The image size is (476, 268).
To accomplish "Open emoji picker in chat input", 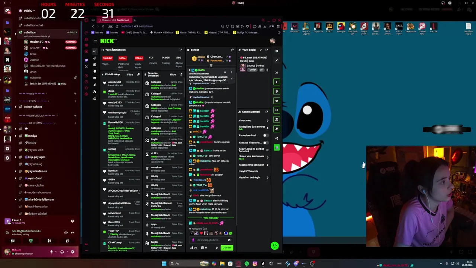I will [x=229, y=240].
